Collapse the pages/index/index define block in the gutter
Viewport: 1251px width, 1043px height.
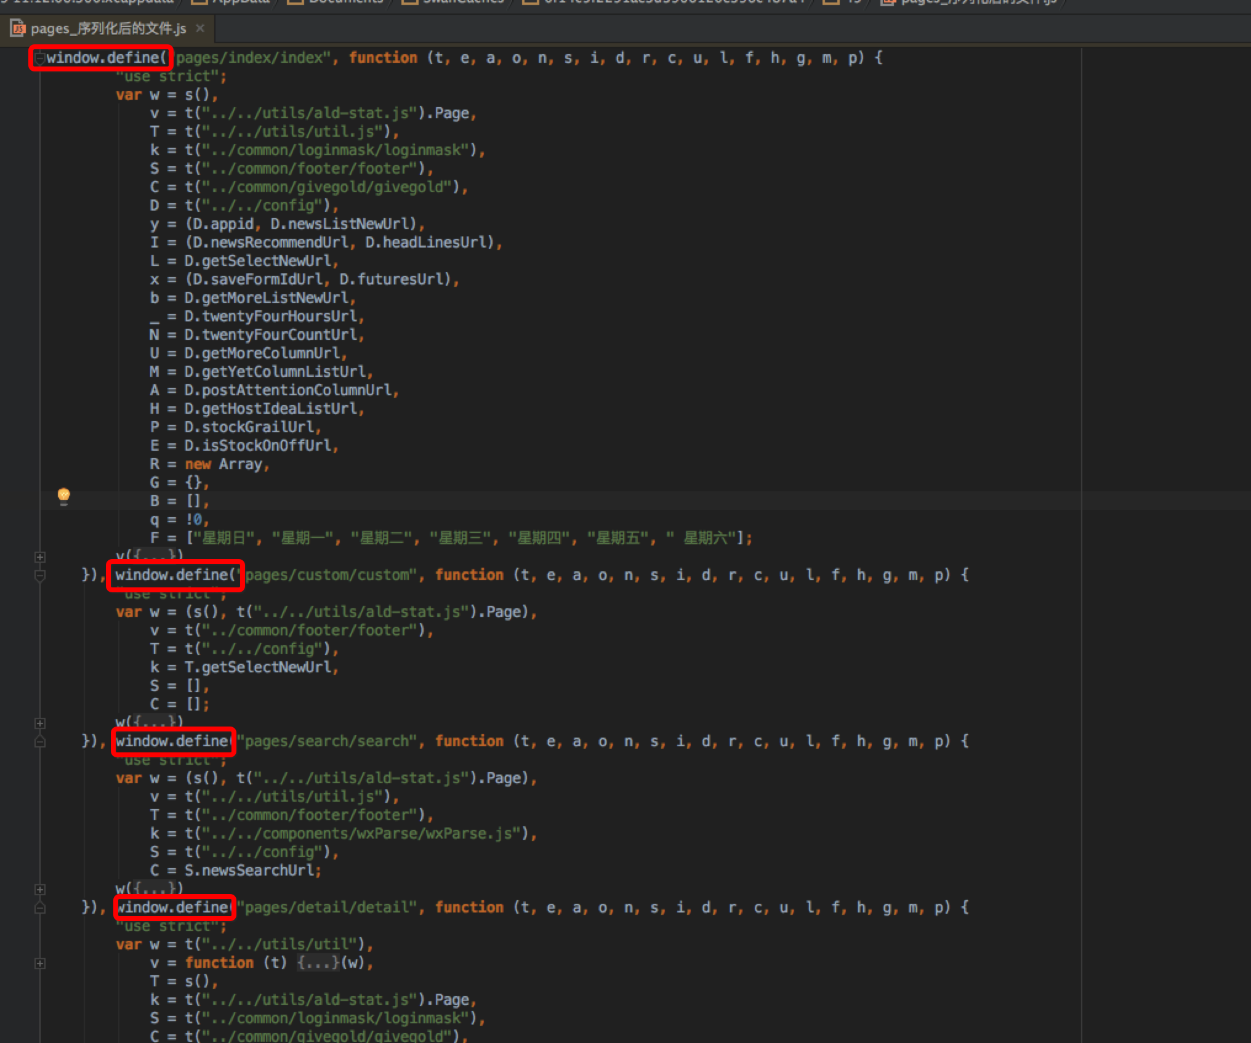[39, 58]
